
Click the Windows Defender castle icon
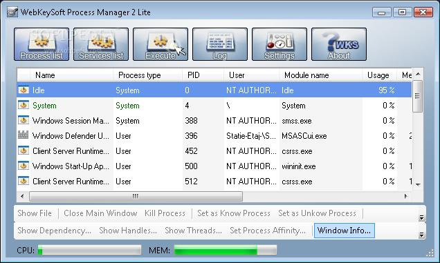point(23,135)
